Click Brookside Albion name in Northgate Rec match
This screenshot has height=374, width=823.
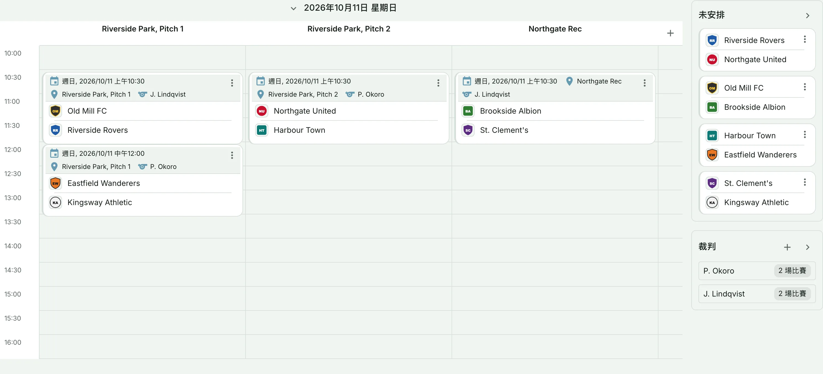[511, 111]
